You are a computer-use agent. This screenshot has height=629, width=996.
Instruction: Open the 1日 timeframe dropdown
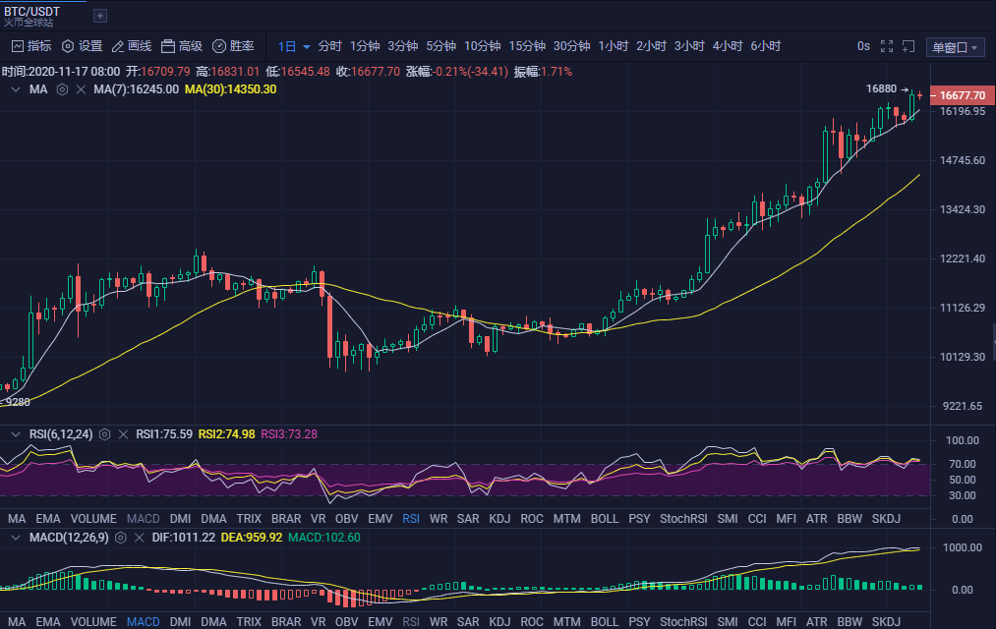[x=293, y=46]
